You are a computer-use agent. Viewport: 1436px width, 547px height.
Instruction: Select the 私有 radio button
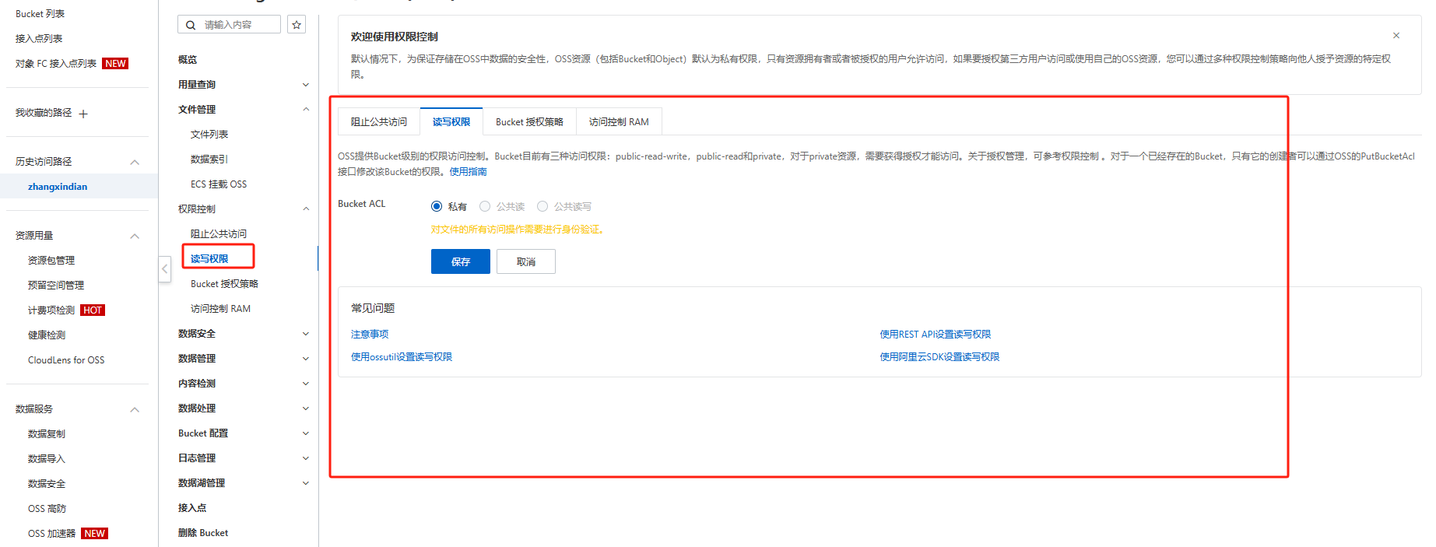[x=437, y=207]
